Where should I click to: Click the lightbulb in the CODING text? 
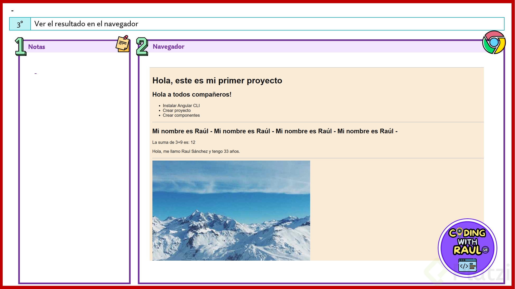pos(459,232)
